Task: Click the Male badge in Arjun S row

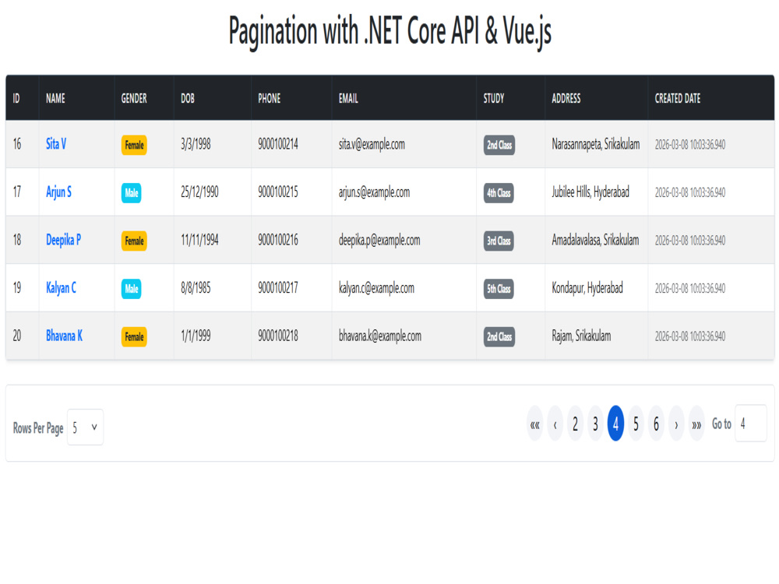Action: [131, 193]
